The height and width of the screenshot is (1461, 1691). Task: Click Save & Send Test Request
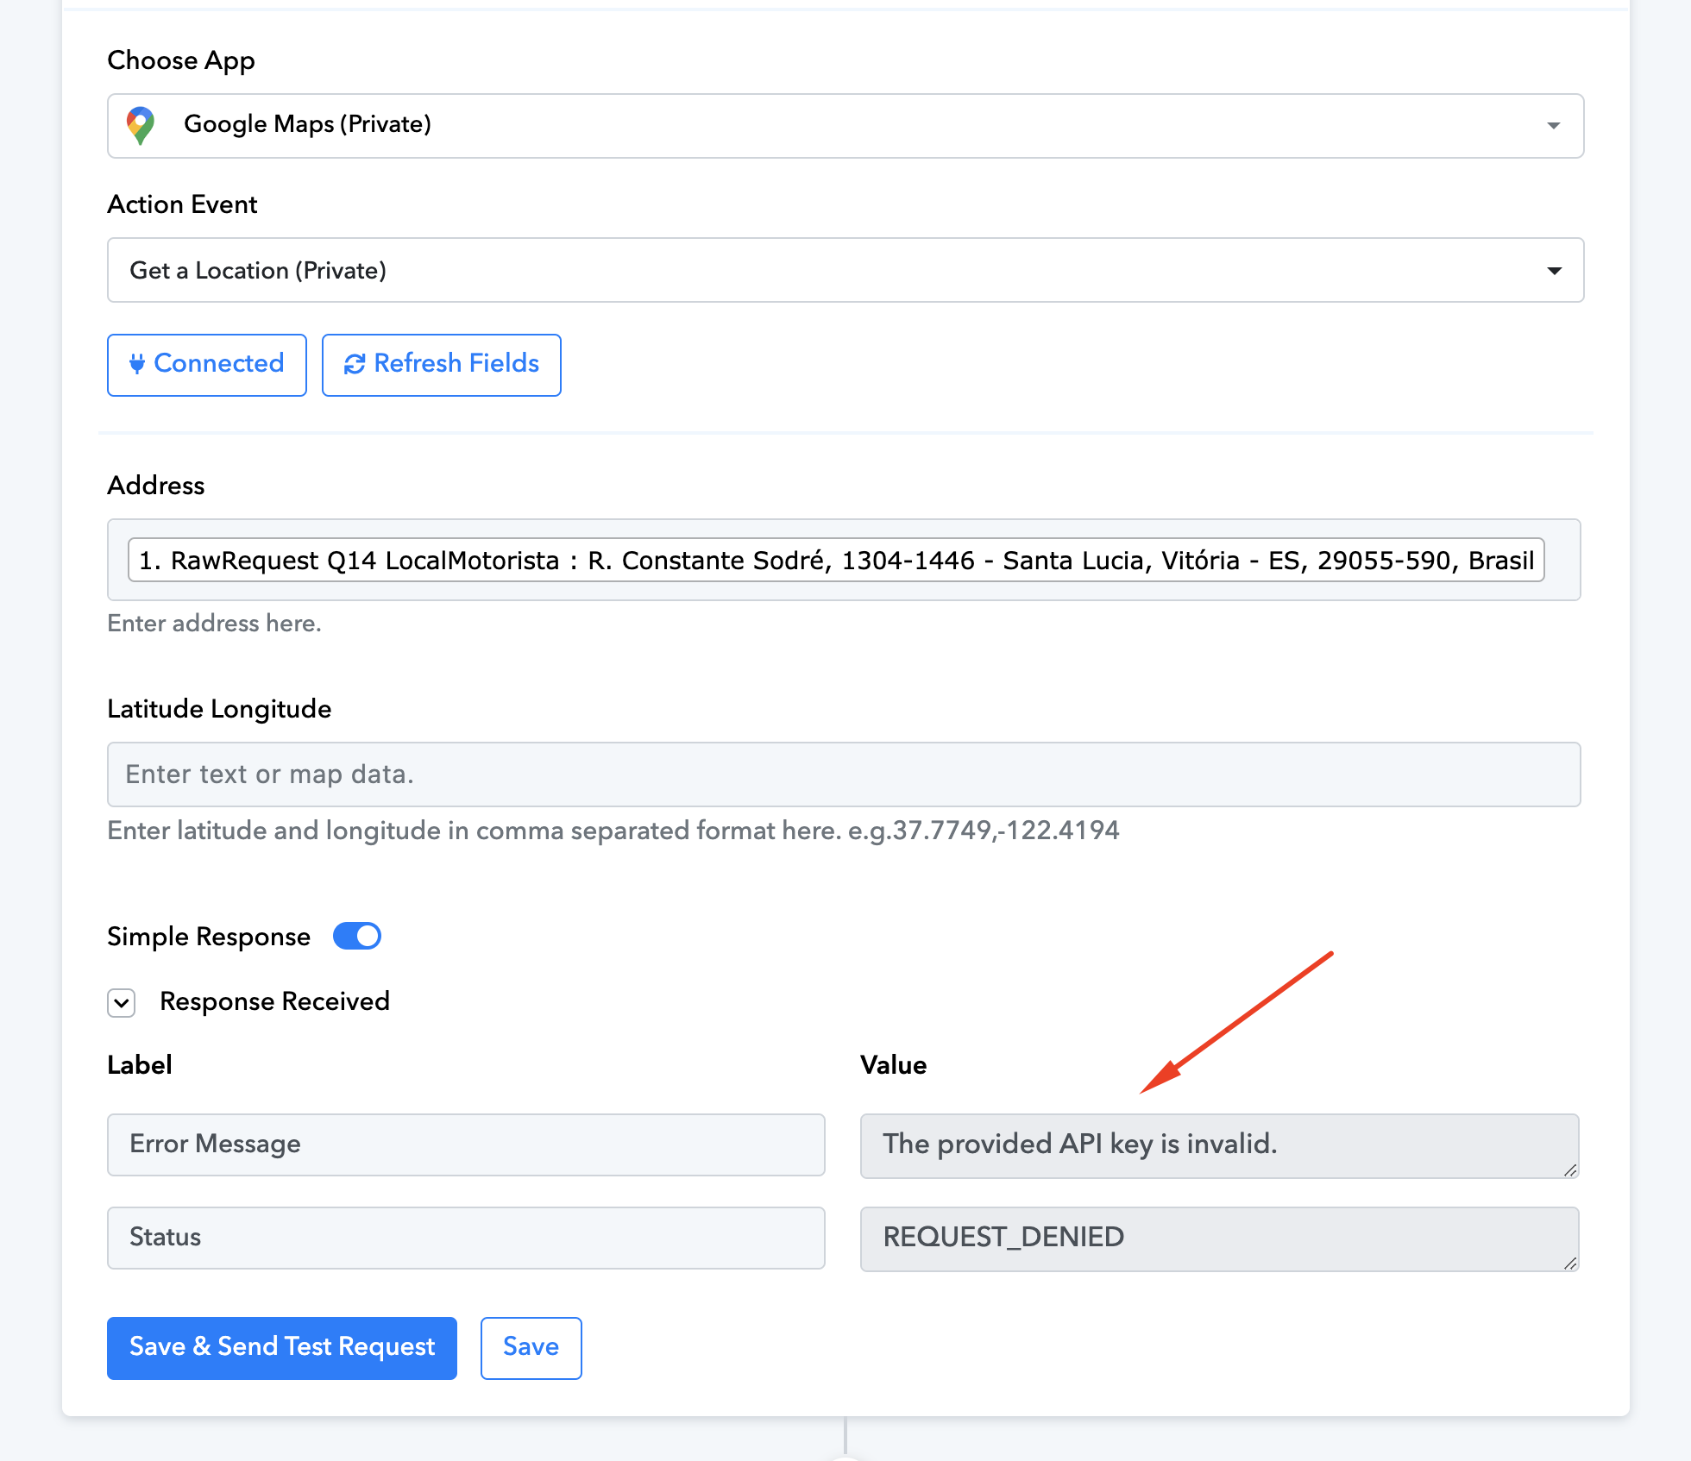(x=282, y=1348)
